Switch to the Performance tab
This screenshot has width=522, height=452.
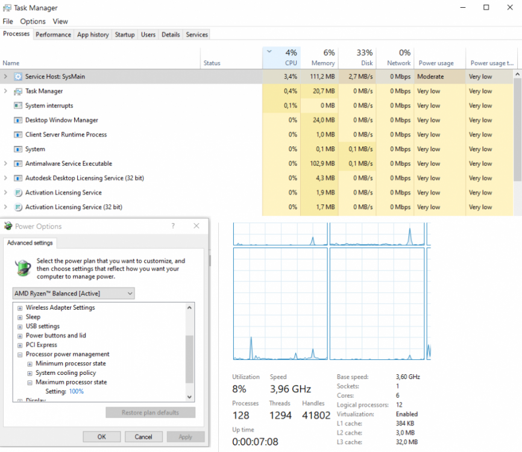click(x=53, y=34)
